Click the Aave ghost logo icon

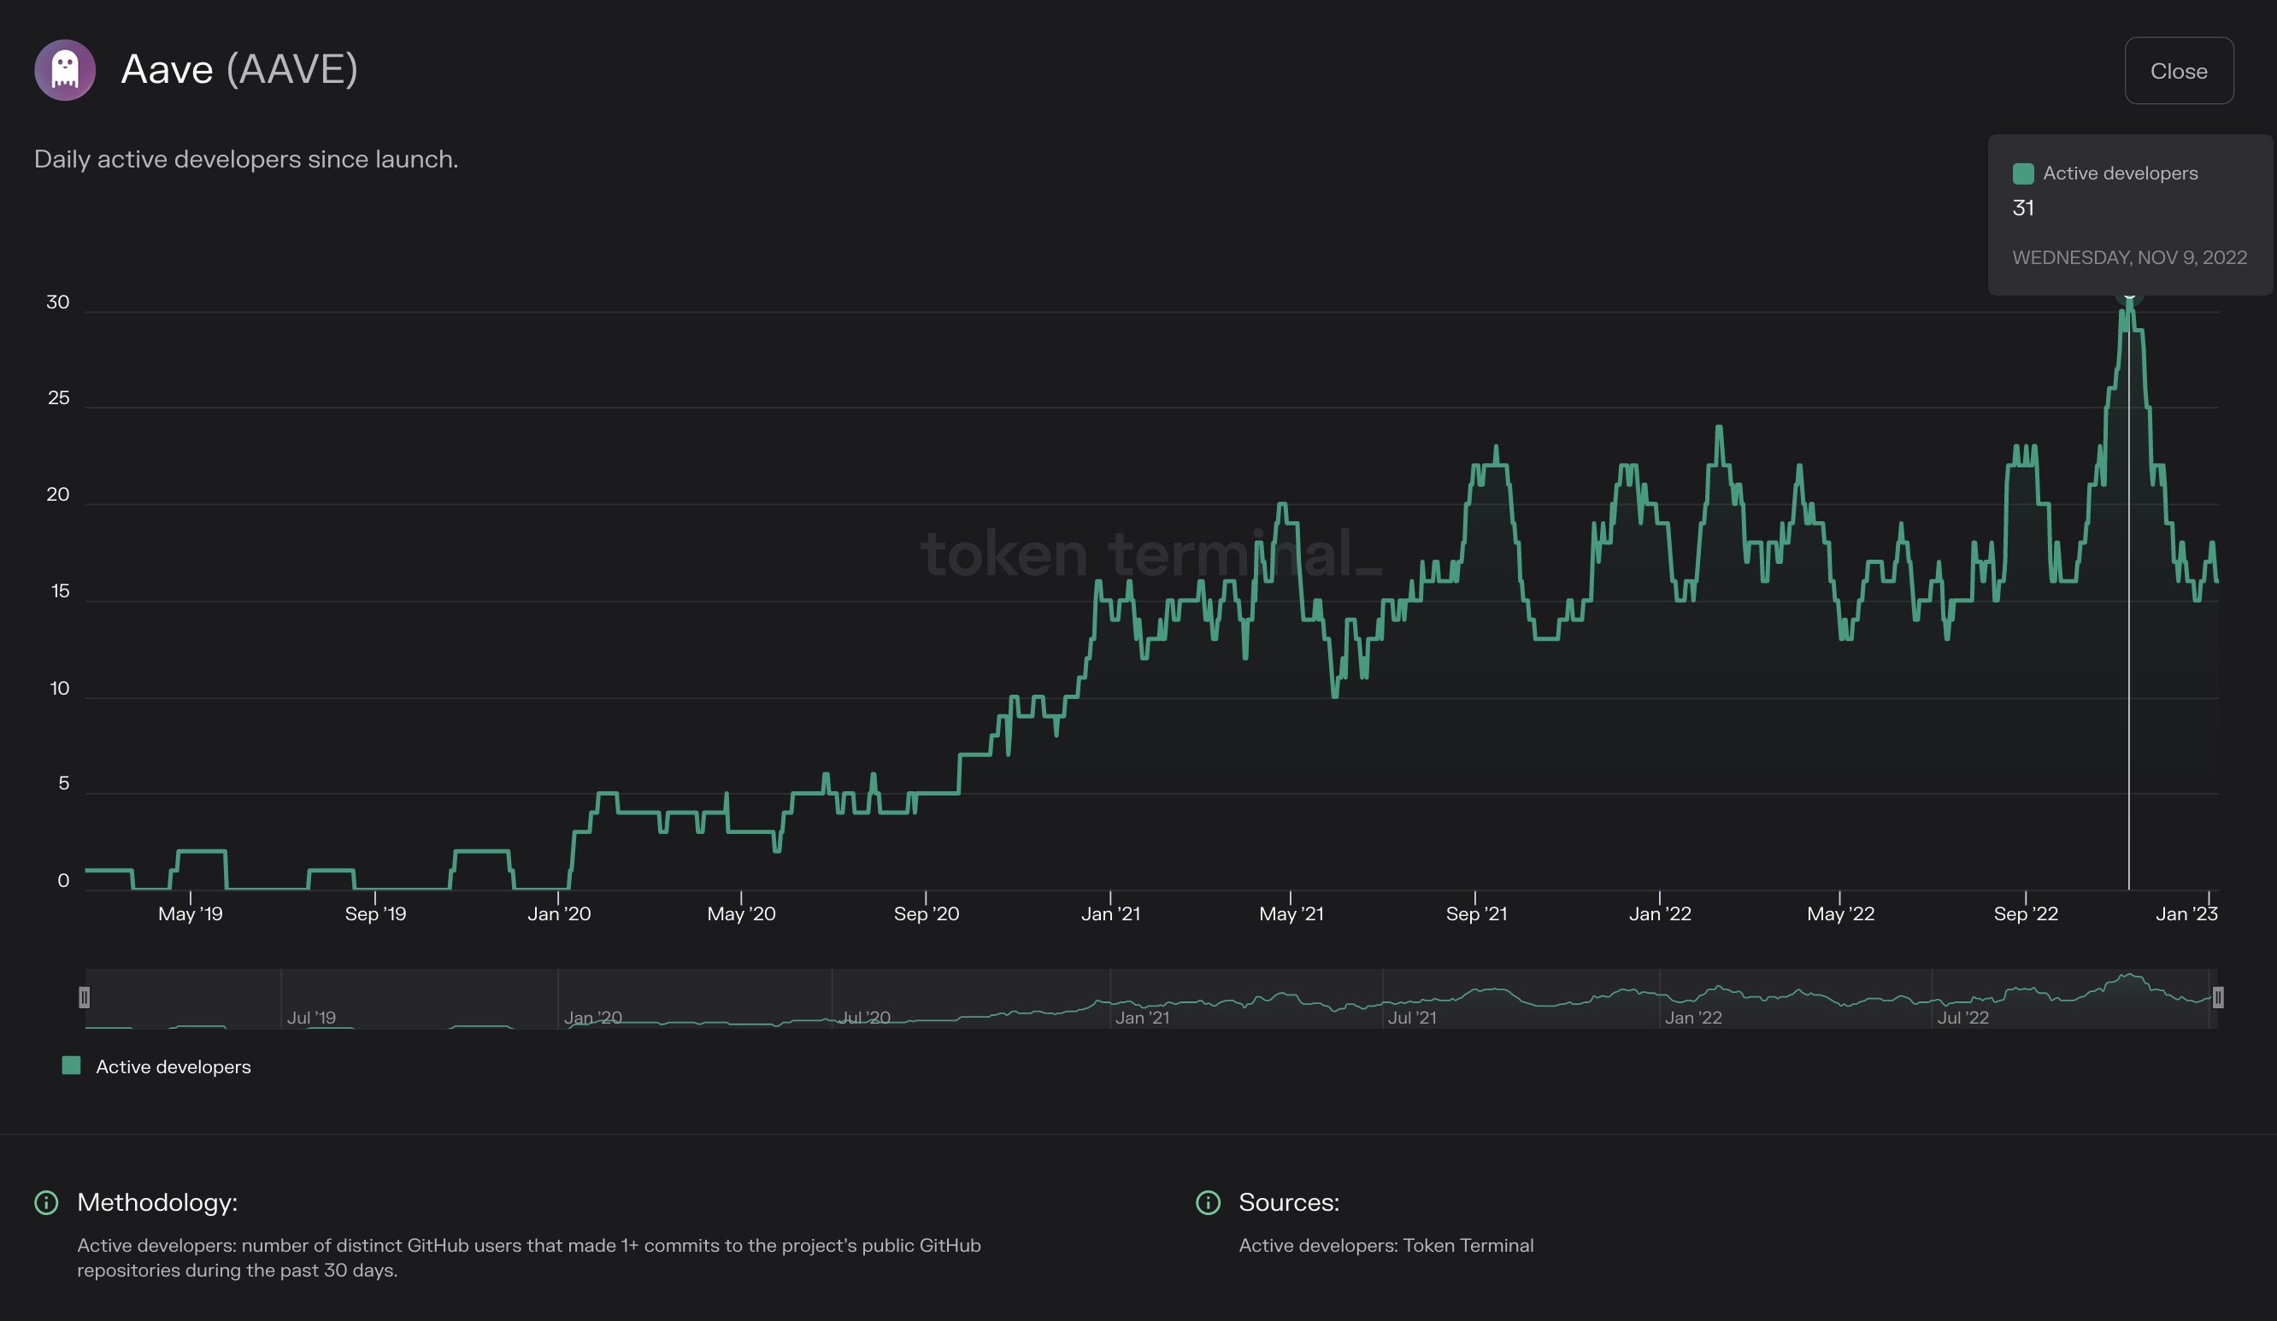click(65, 69)
